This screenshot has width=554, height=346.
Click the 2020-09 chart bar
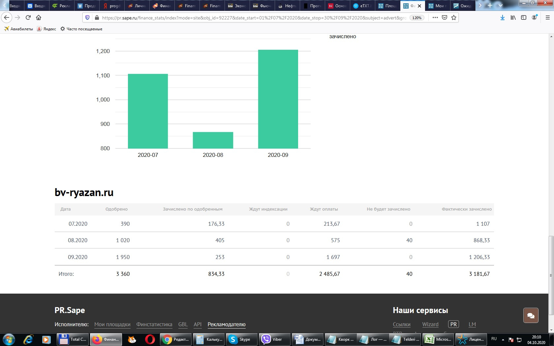278,99
